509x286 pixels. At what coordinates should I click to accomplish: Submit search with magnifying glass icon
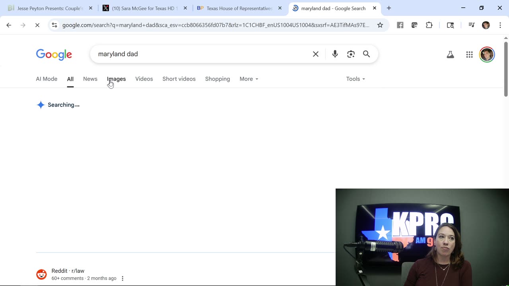coord(366,54)
